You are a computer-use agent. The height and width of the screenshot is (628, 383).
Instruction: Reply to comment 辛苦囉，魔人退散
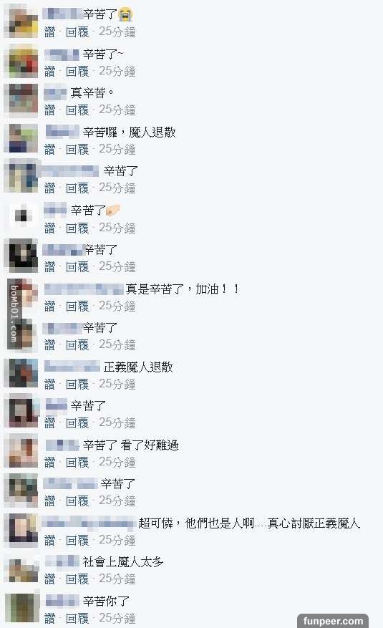77,150
